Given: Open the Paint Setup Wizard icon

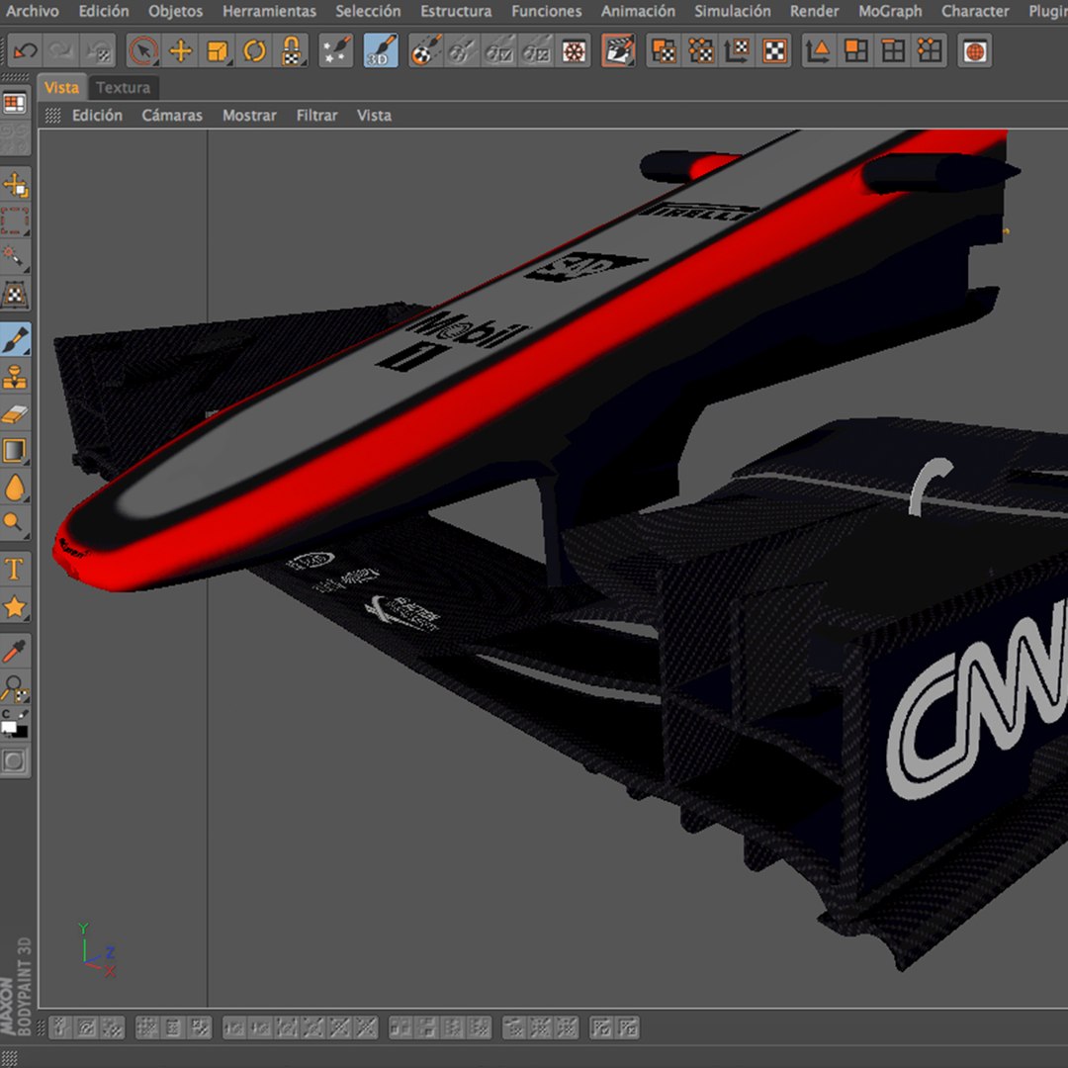Looking at the screenshot, I should [x=336, y=51].
